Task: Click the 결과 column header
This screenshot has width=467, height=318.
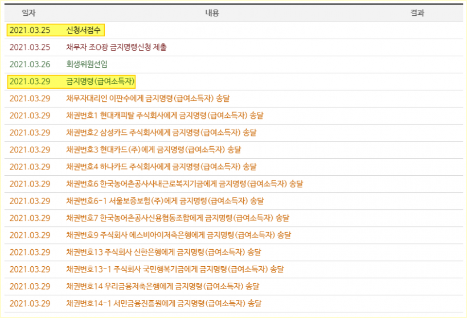Action: 417,13
